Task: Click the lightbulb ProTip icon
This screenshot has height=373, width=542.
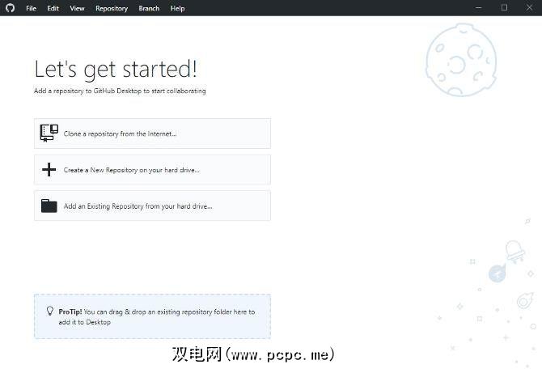Action: click(x=50, y=312)
